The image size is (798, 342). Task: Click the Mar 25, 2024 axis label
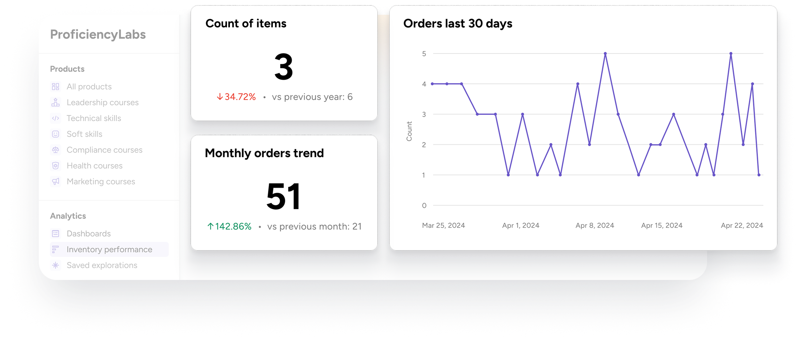click(x=444, y=225)
